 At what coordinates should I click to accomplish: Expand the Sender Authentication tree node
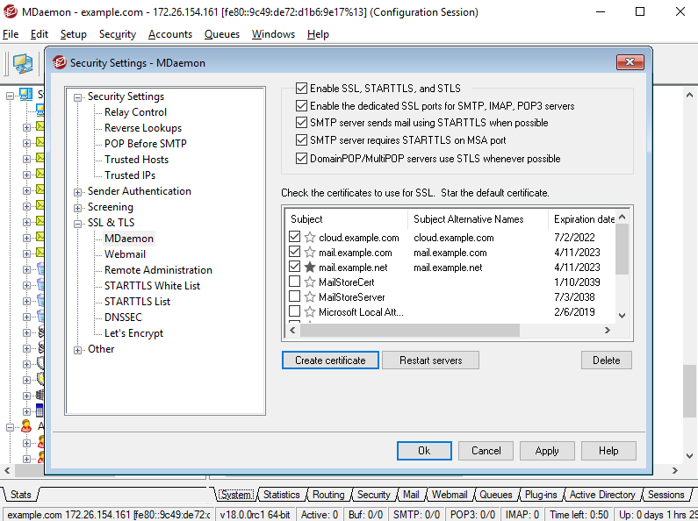tap(78, 191)
